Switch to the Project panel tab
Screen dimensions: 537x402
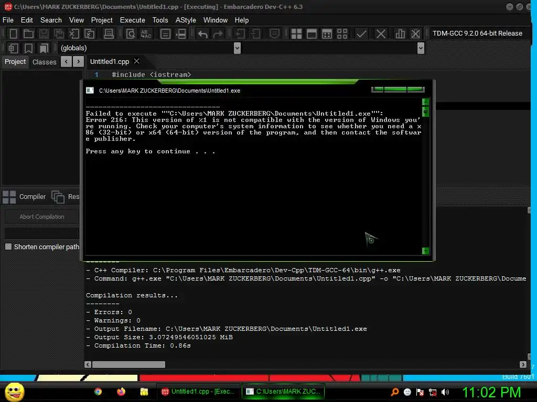tap(15, 62)
